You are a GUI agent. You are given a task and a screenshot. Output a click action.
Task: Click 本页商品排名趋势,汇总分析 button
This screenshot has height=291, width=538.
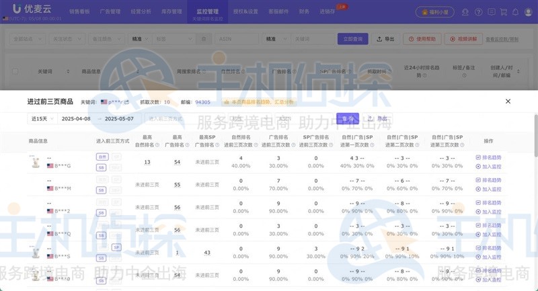(x=259, y=102)
